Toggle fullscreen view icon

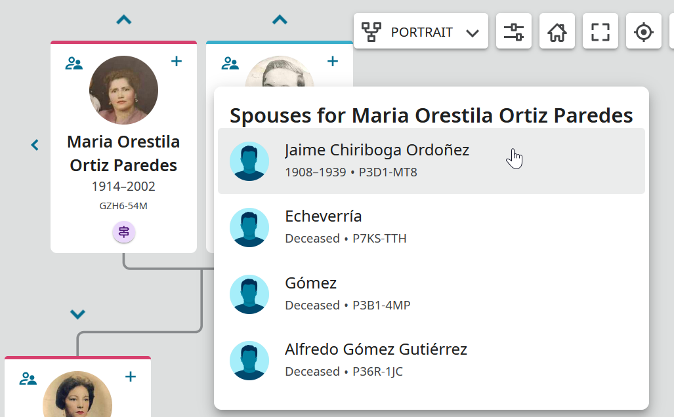pyautogui.click(x=600, y=31)
